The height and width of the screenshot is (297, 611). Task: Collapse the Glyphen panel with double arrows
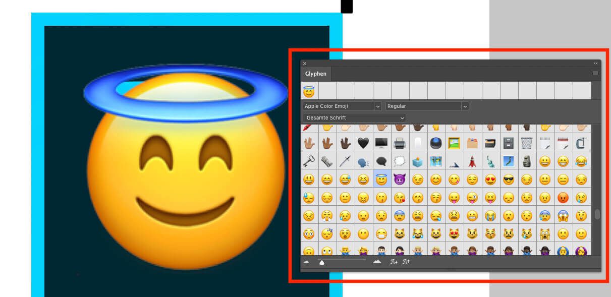click(596, 64)
